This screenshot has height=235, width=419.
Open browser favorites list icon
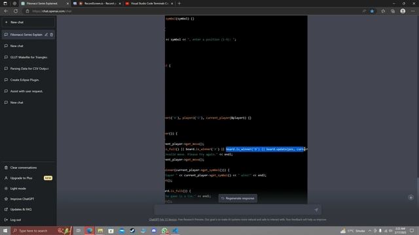pos(383,11)
